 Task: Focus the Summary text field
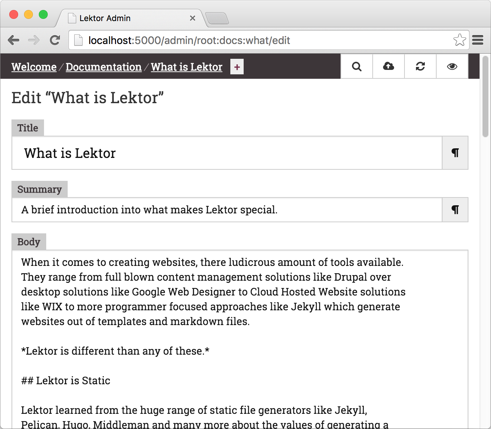tap(227, 210)
